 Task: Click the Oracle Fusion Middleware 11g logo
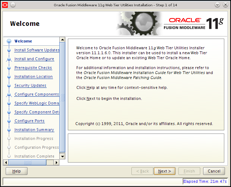pyautogui.click(x=194, y=23)
